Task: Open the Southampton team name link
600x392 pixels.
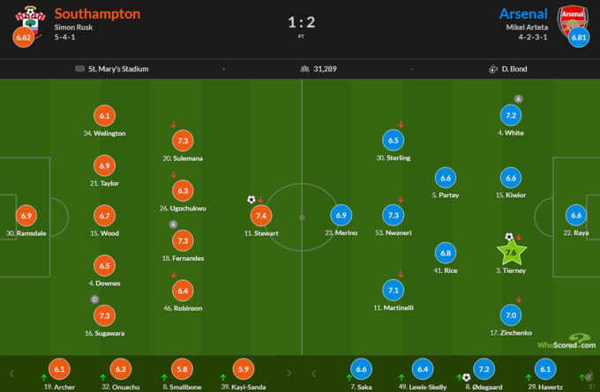Action: (97, 14)
